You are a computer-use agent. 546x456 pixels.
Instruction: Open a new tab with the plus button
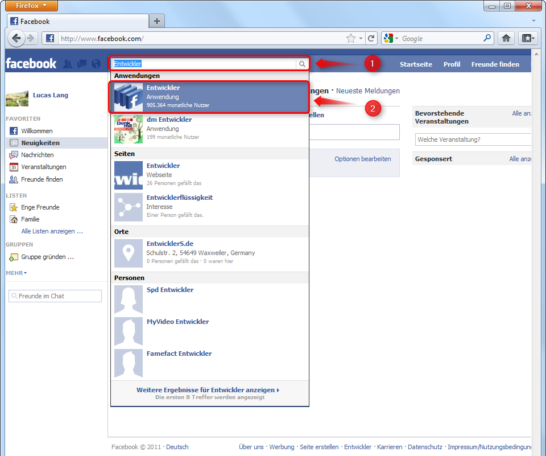[157, 21]
